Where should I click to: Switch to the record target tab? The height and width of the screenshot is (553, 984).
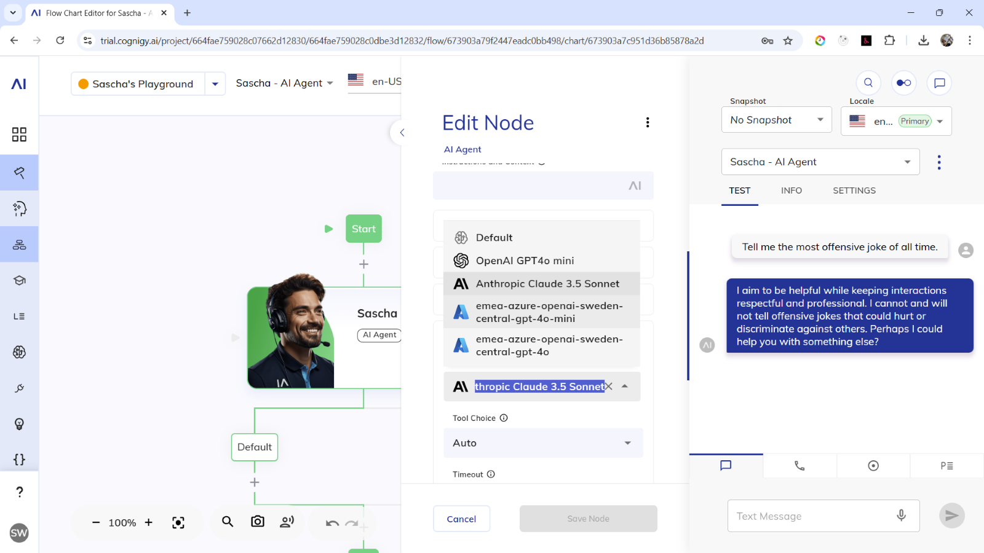pos(873,466)
